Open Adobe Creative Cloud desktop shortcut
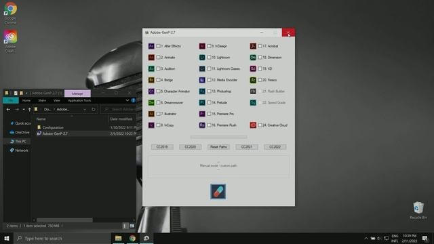The height and width of the screenshot is (244, 434). click(10, 41)
